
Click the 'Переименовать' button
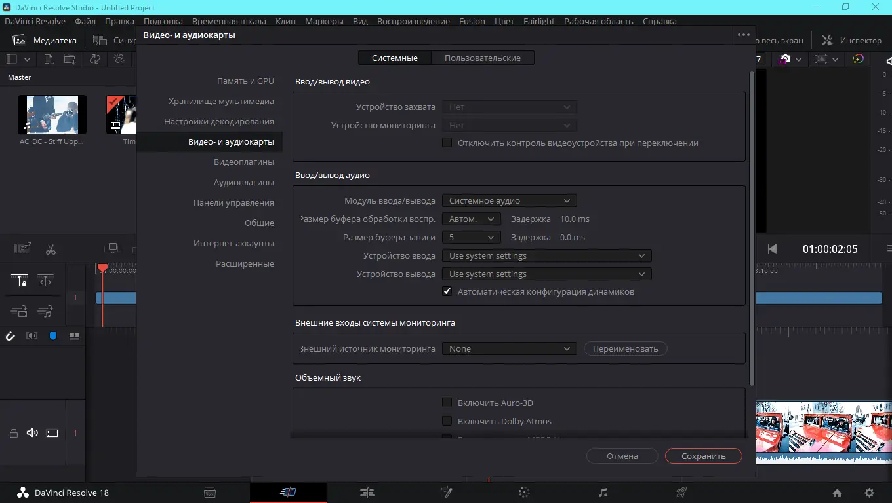[626, 348]
